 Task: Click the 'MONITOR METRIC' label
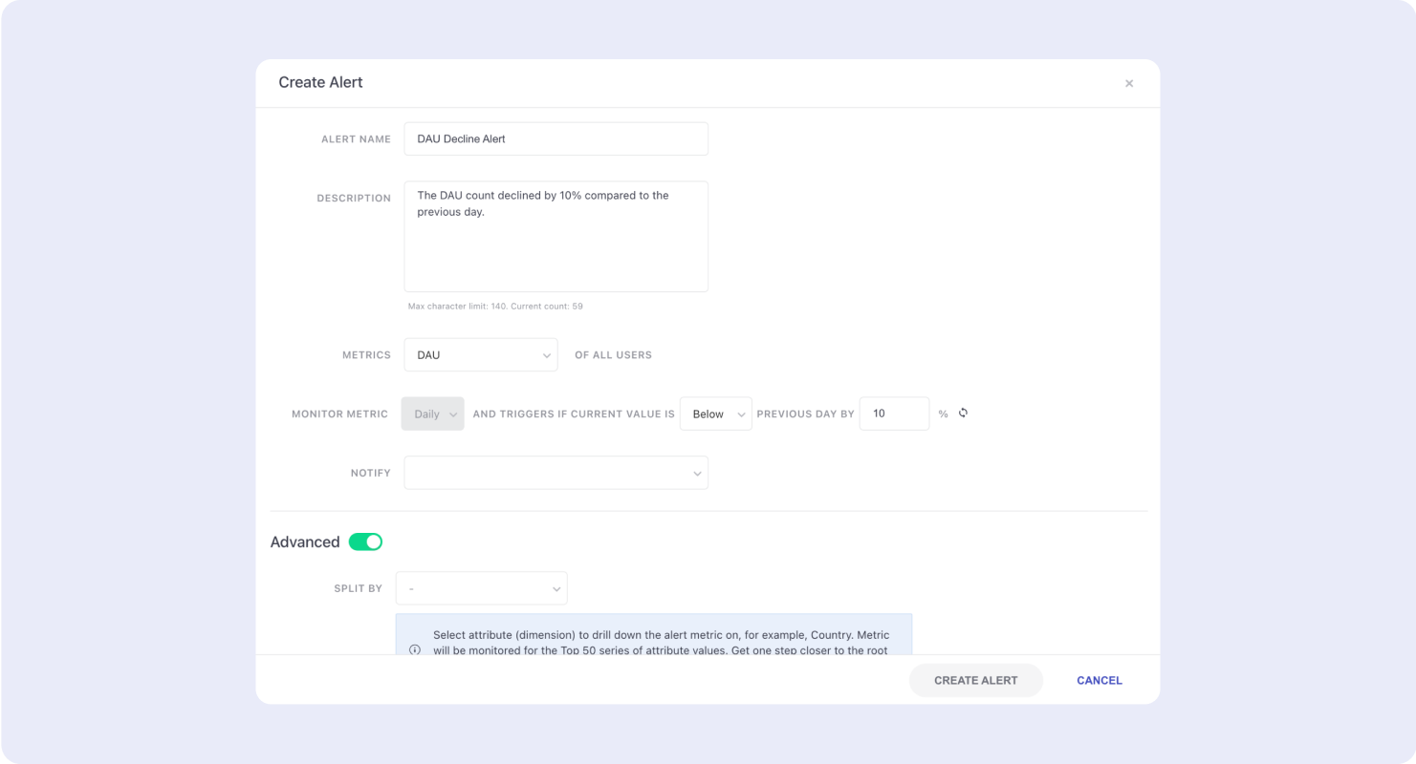[x=339, y=414]
